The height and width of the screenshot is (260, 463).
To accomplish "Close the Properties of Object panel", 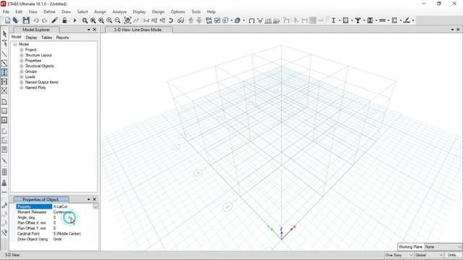I will coord(95,199).
